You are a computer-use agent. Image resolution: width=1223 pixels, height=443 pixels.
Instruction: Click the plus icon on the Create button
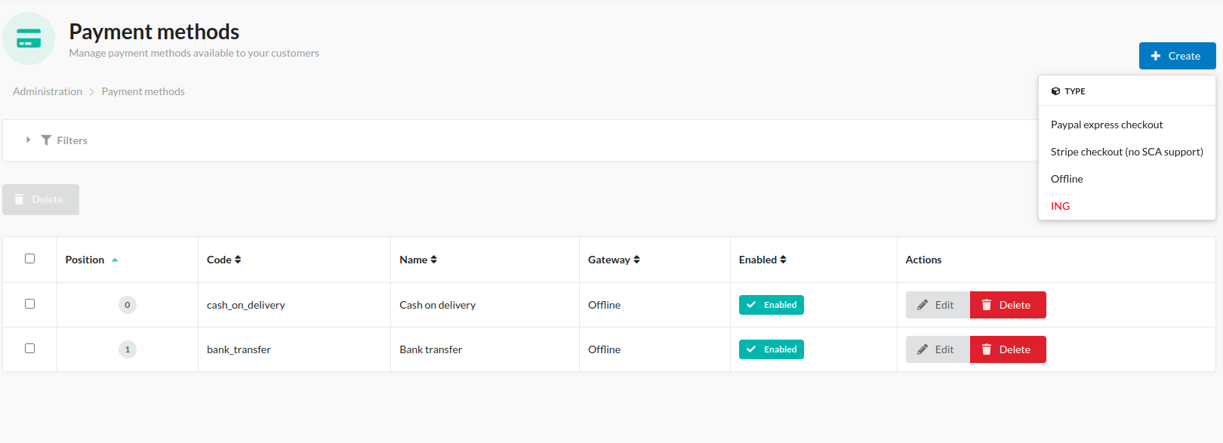coord(1155,56)
